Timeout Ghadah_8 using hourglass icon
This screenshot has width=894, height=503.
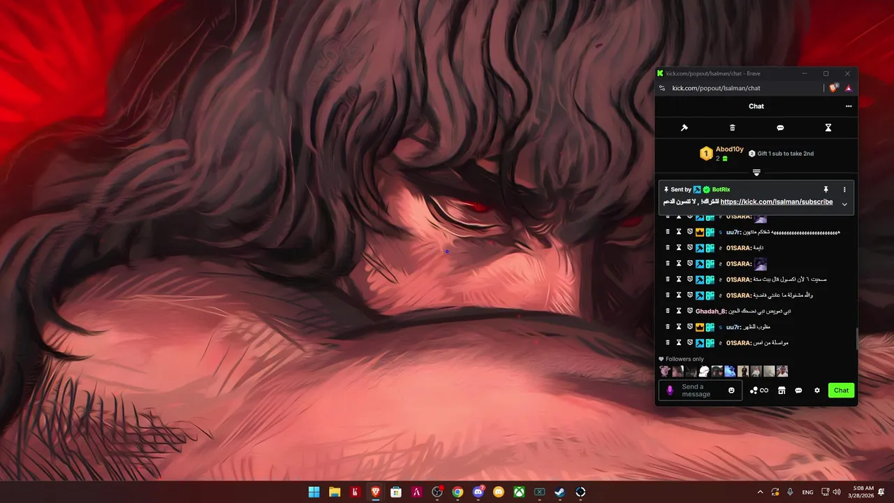[678, 311]
